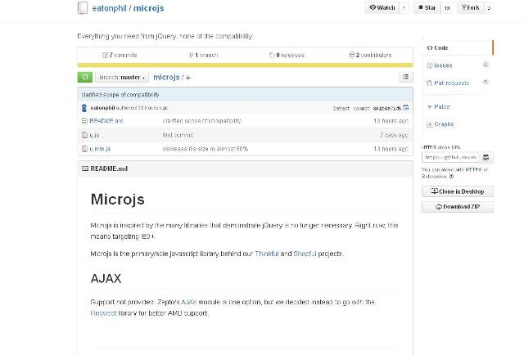524x355 pixels.
Task: Click the Watch button
Action: point(382,7)
